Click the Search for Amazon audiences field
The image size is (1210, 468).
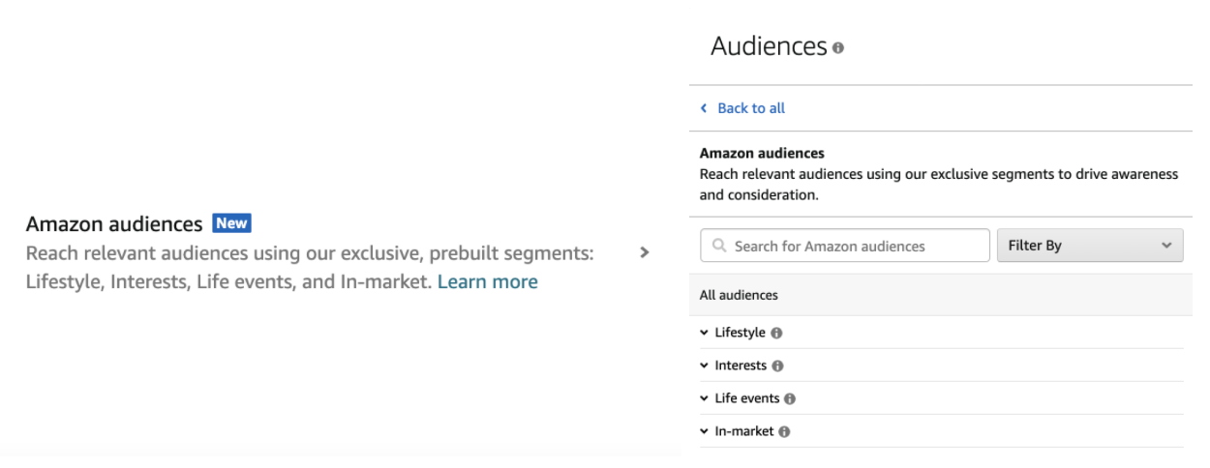845,246
